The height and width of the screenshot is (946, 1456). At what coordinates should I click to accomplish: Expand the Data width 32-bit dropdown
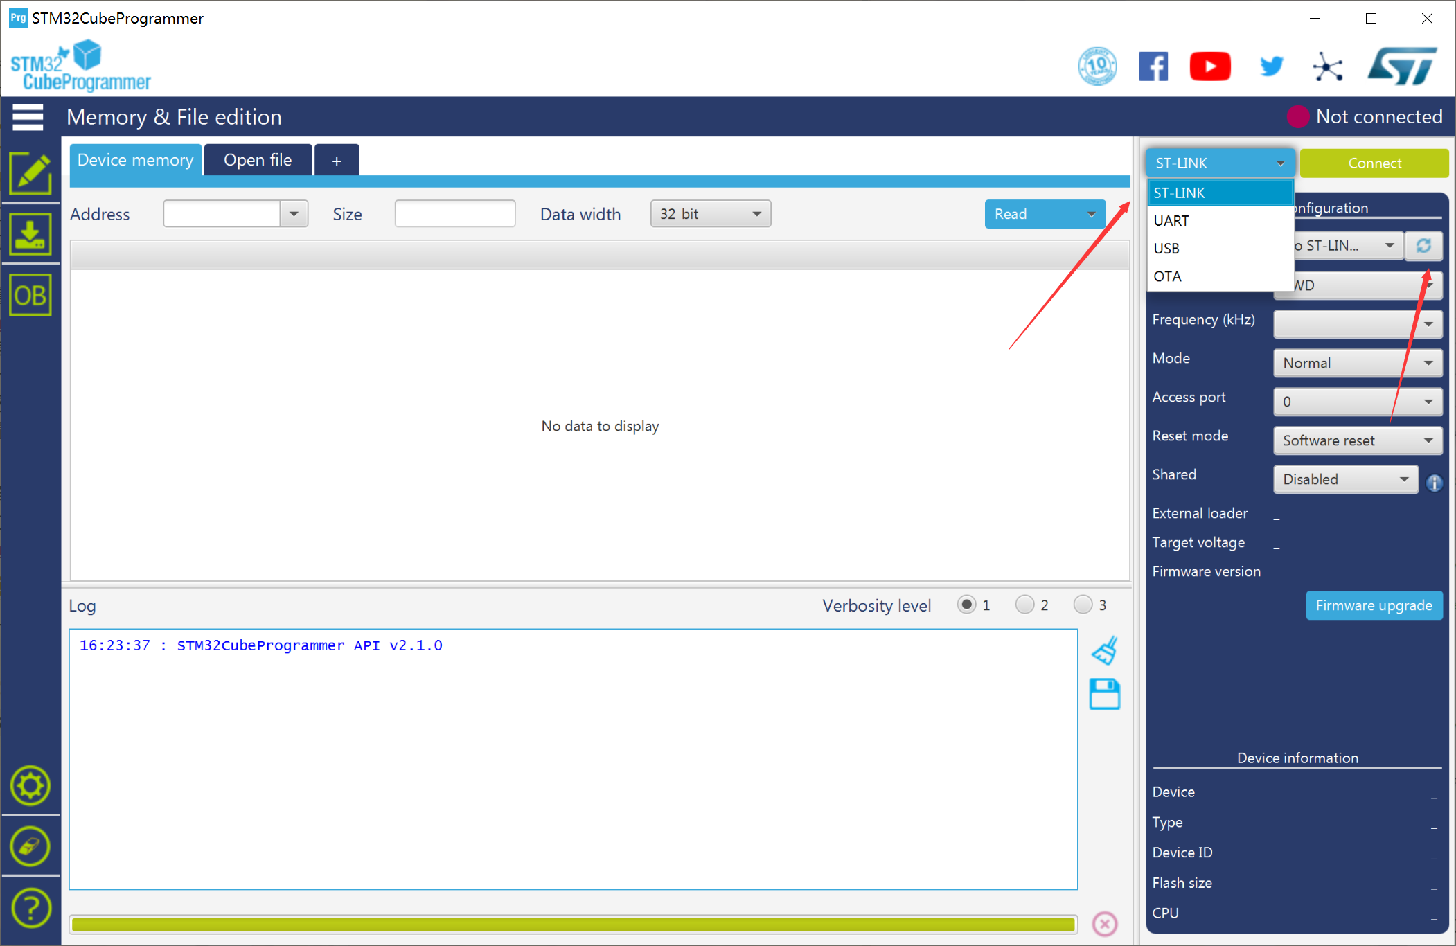pyautogui.click(x=710, y=214)
